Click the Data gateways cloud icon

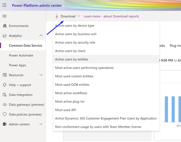click(5, 105)
